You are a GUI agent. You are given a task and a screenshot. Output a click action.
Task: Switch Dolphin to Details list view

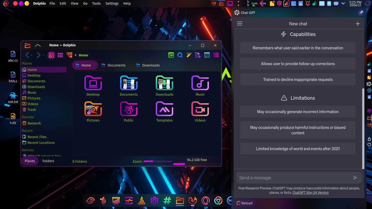[60, 55]
